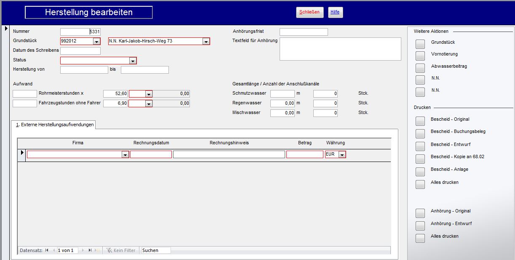Screen dimensions: 515x260
Task: Click into the Textfeld für Anhörung box
Action: [x=340, y=49]
